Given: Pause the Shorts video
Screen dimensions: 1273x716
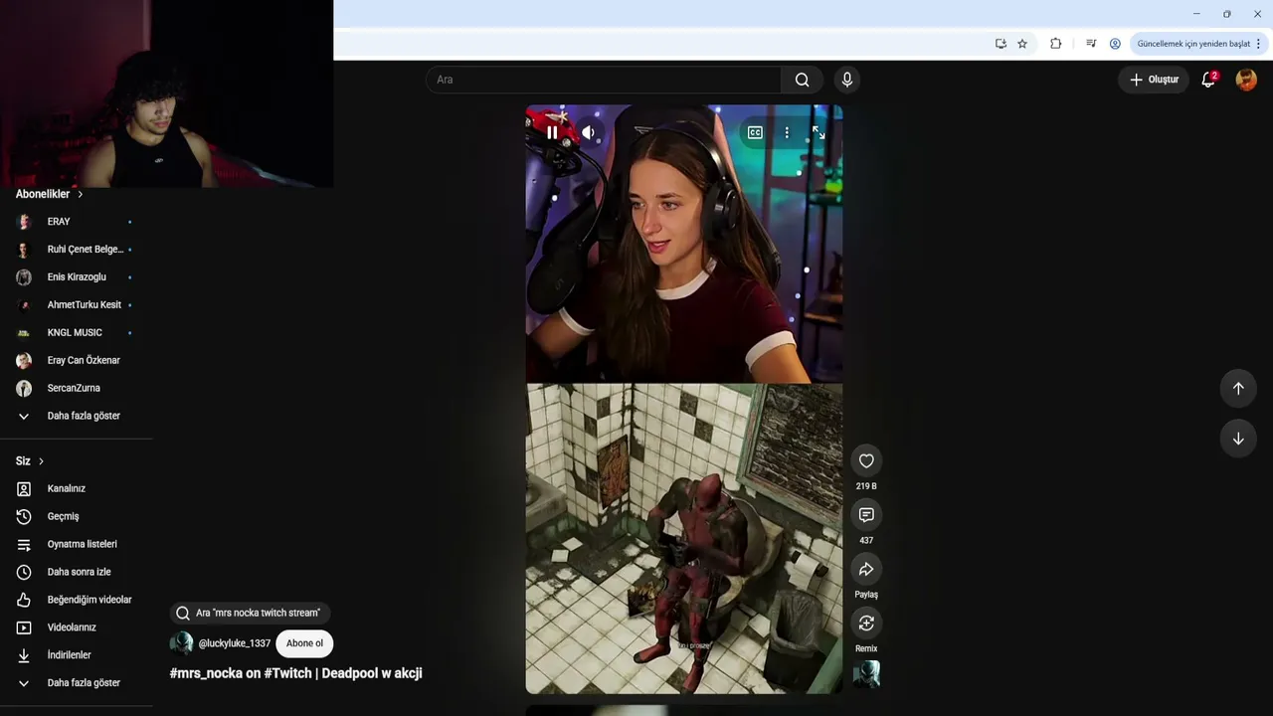Looking at the screenshot, I should coord(552,132).
